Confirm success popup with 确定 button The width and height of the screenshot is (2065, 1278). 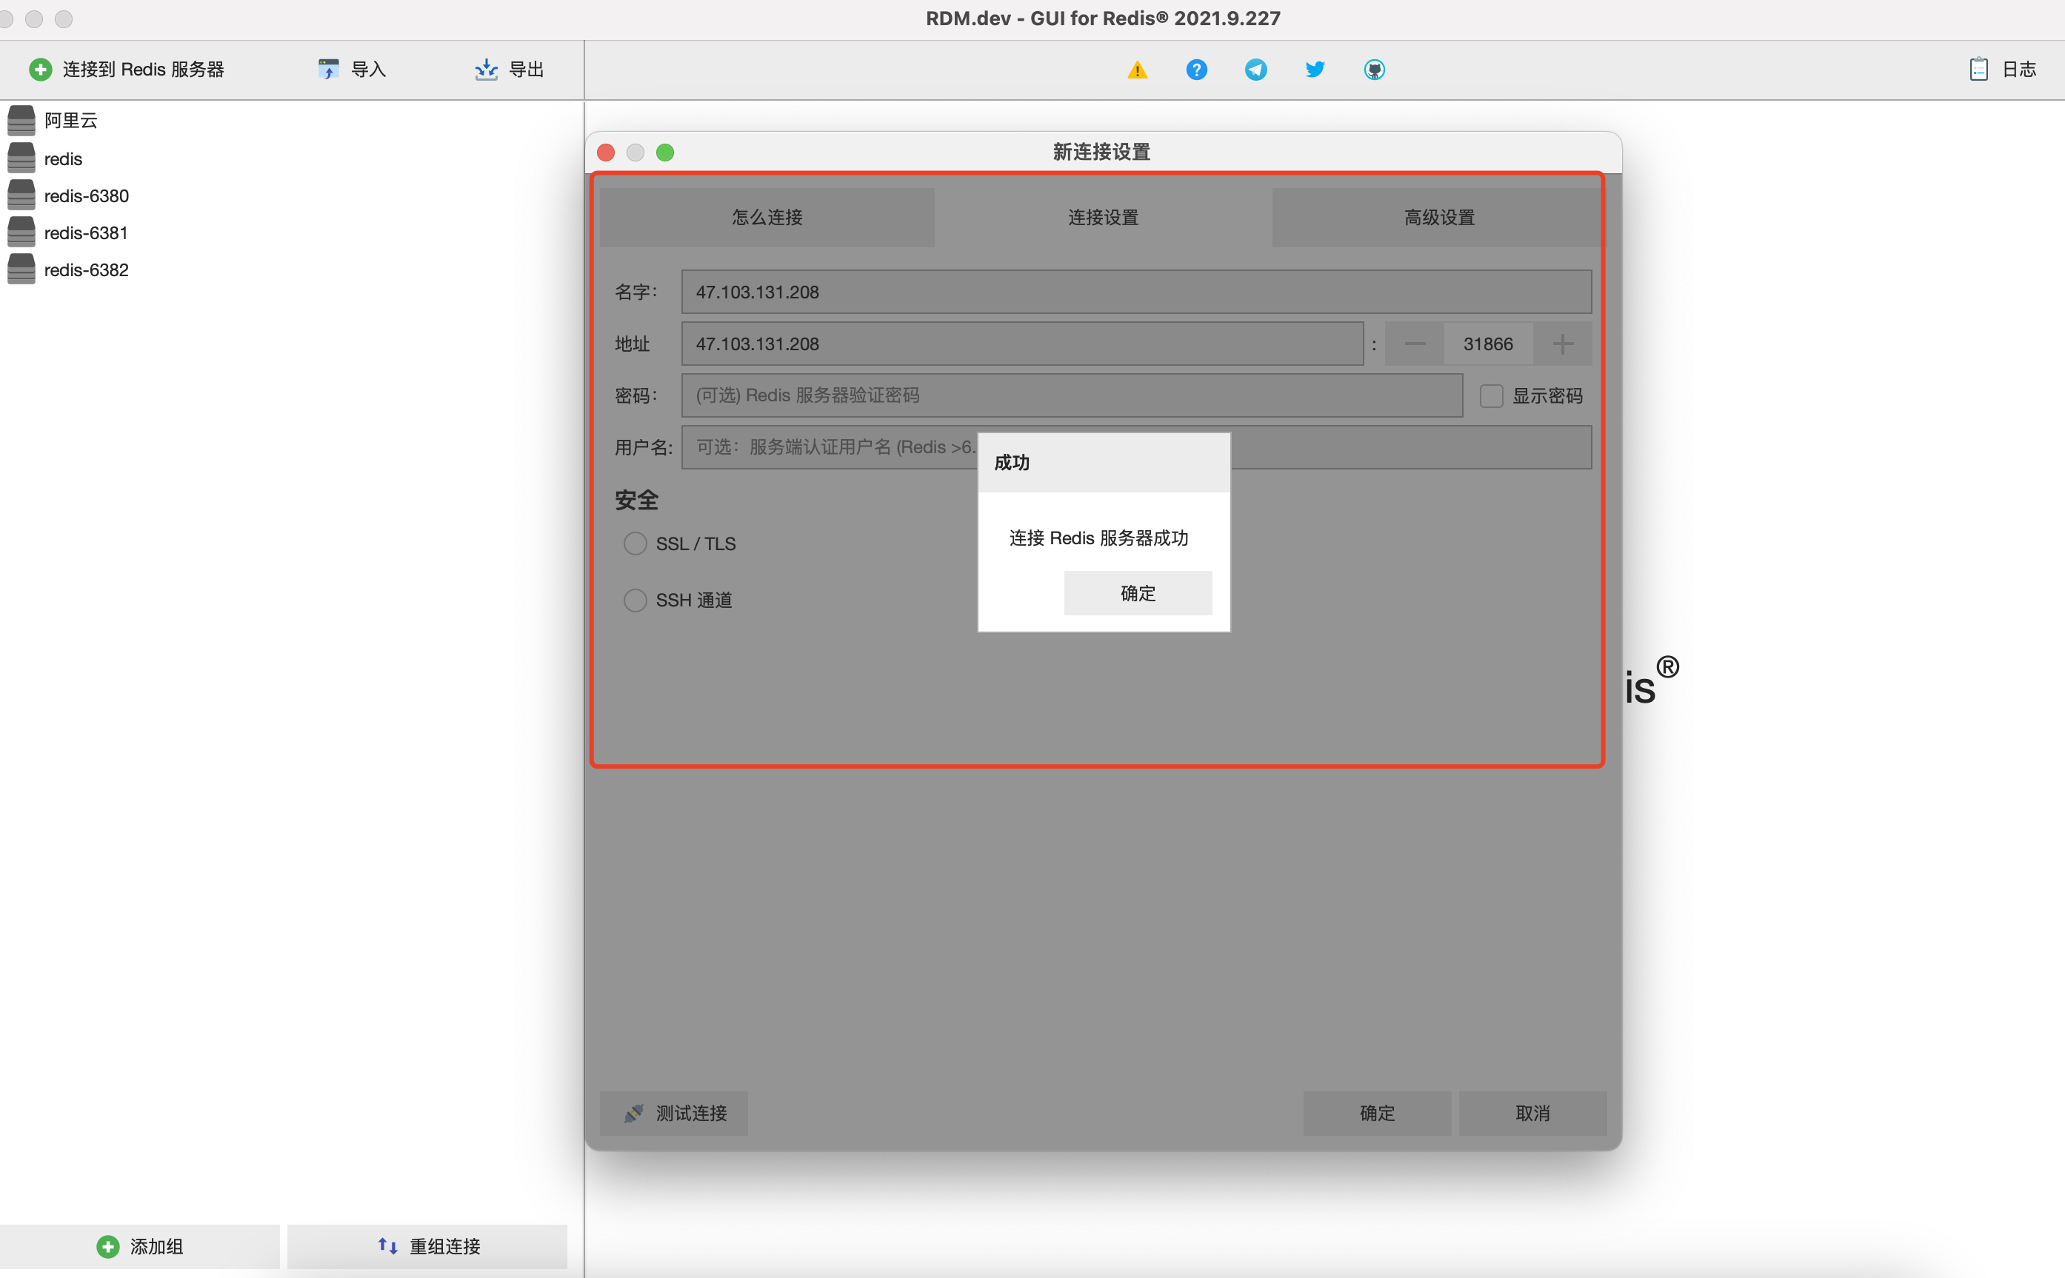[1138, 593]
